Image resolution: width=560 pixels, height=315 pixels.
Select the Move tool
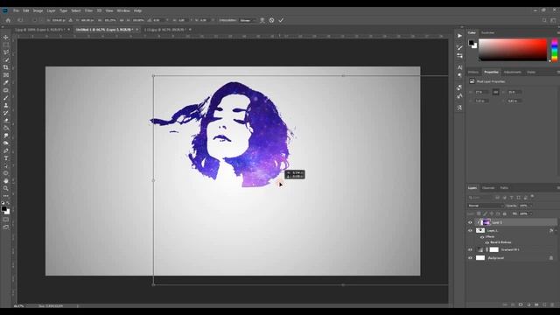[x=6, y=37]
